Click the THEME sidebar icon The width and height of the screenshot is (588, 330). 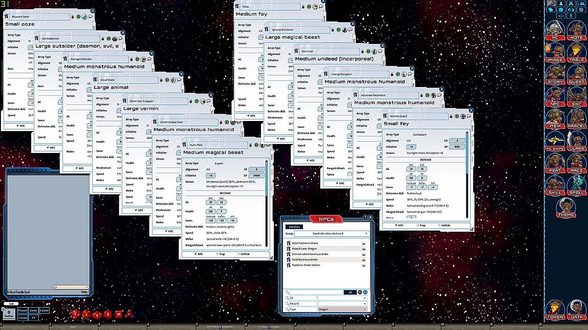click(x=565, y=207)
